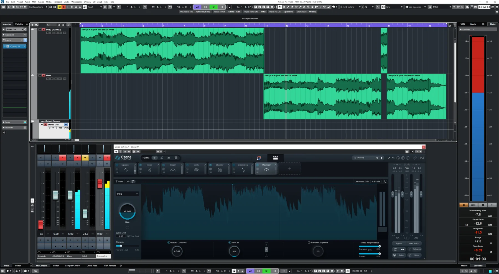Viewport: 499px width, 274px height.
Task: Open Ozone module chain view icon
Action: point(275,158)
